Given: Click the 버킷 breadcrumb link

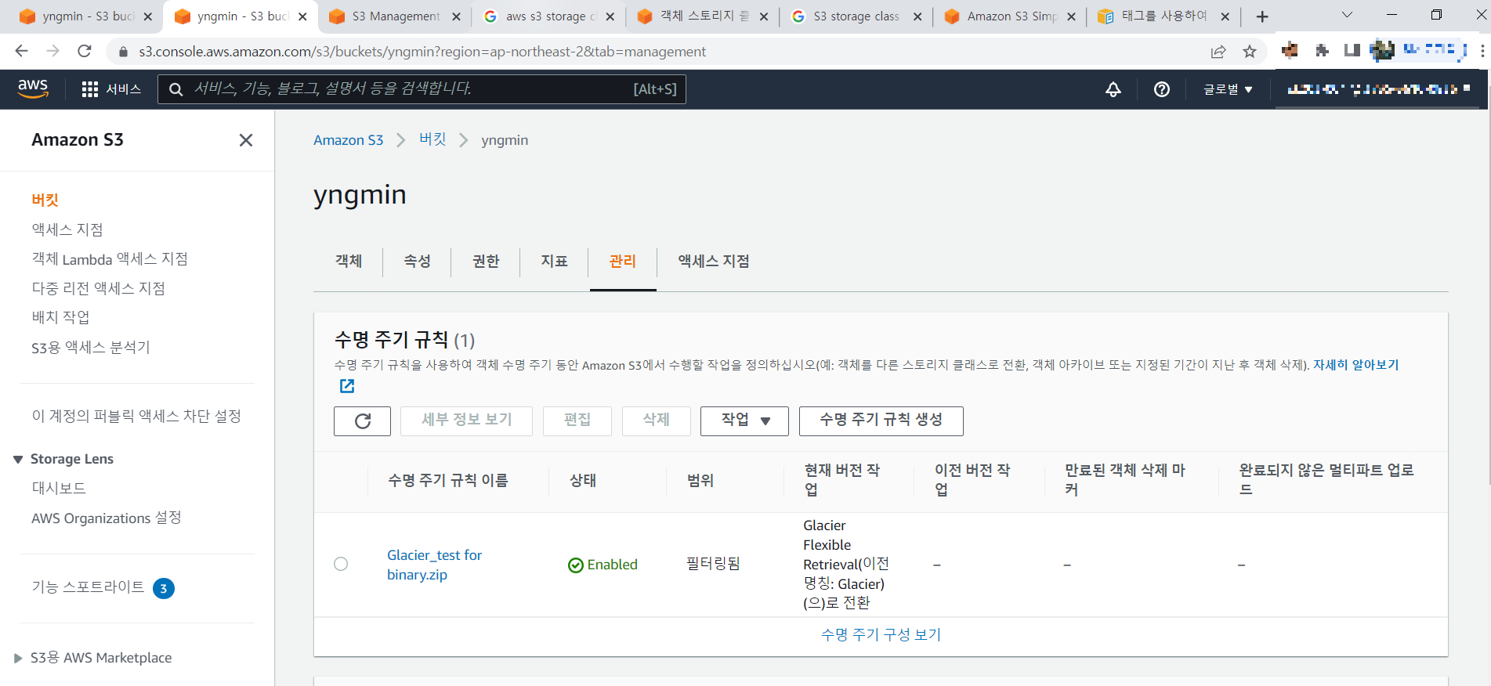Looking at the screenshot, I should point(432,139).
